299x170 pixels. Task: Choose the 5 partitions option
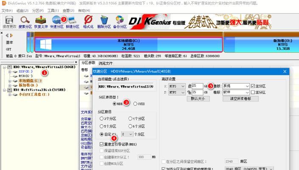(x=102, y=126)
